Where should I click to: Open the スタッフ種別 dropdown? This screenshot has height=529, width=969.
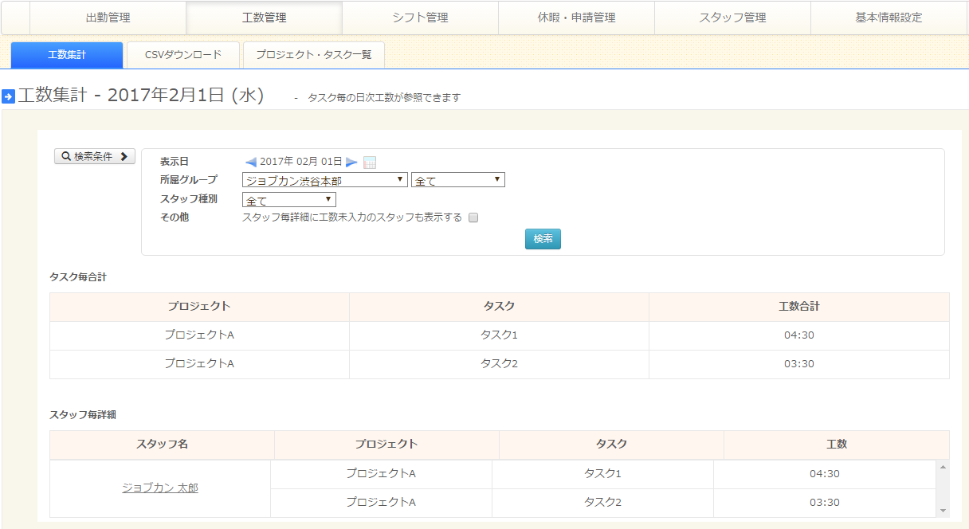tap(289, 200)
